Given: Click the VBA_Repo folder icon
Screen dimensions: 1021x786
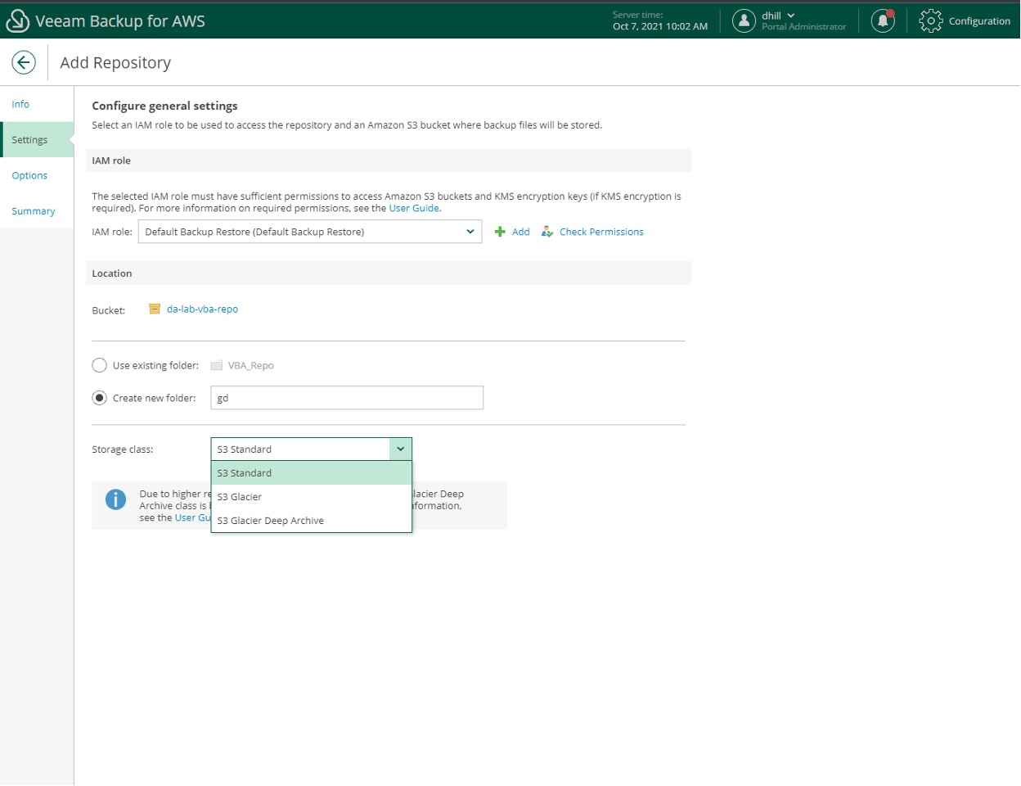Looking at the screenshot, I should pyautogui.click(x=216, y=365).
